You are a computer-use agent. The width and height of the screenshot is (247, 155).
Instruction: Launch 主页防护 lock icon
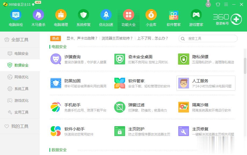(x=120, y=131)
